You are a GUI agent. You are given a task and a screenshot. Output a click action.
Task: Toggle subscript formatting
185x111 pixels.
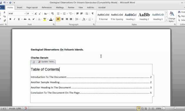29,19
